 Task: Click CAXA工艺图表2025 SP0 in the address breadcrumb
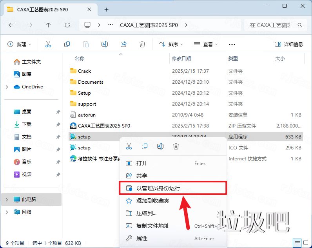(149, 25)
